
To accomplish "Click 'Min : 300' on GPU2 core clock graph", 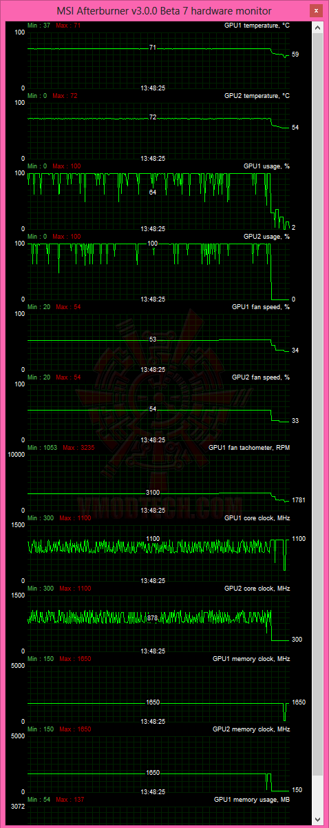I will (x=41, y=589).
